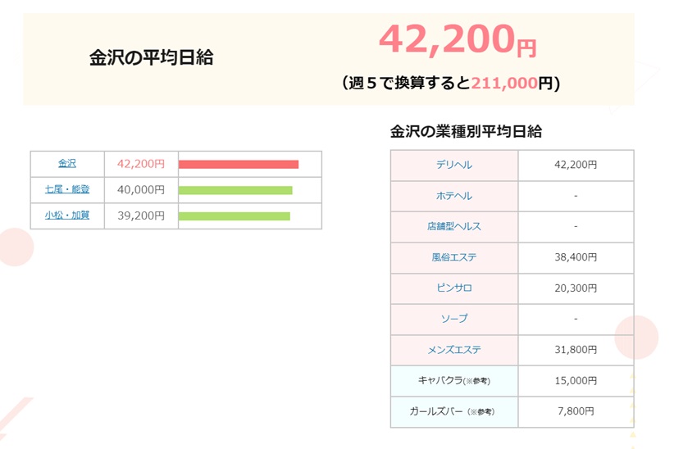This screenshot has height=449, width=674.
Task: Click the 金沢の平均日給 heading
Action: click(x=151, y=58)
